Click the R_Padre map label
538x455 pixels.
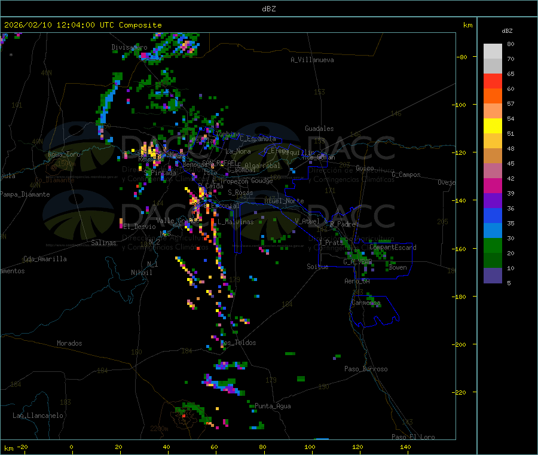pyautogui.click(x=343, y=224)
